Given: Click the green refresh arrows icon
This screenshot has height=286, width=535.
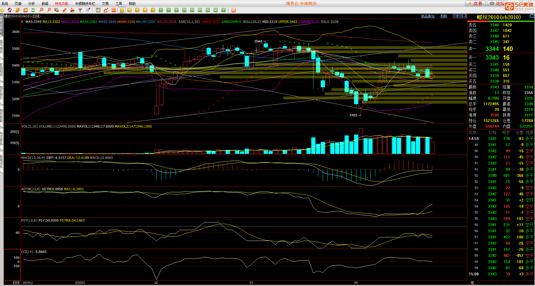Looking at the screenshot, I should [x=33, y=10].
